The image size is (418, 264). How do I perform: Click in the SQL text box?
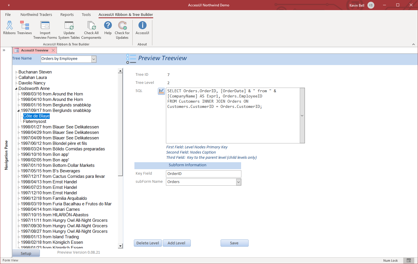[x=233, y=116]
